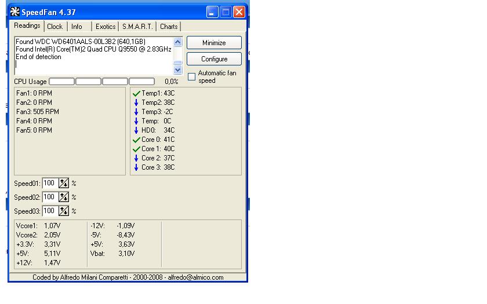Image resolution: width=487 pixels, height=304 pixels.
Task: Minimize the SpeedFan window from title bar
Action: click(212, 12)
